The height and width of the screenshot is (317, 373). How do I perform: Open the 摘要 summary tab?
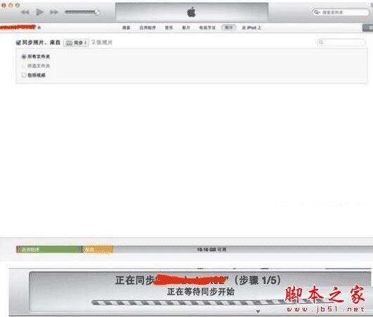pyautogui.click(x=126, y=27)
